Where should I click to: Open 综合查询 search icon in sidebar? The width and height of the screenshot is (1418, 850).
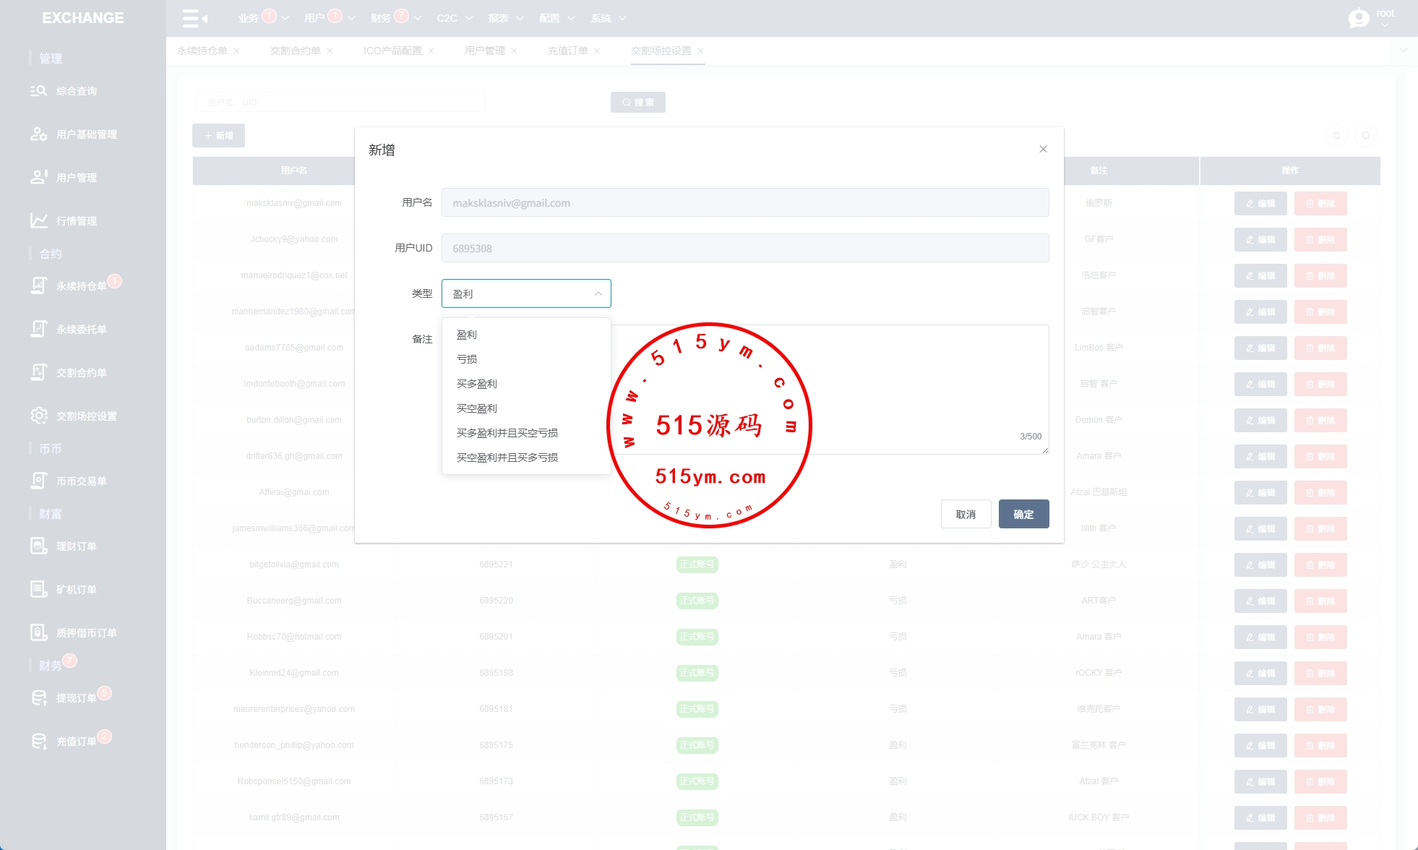[x=38, y=91]
